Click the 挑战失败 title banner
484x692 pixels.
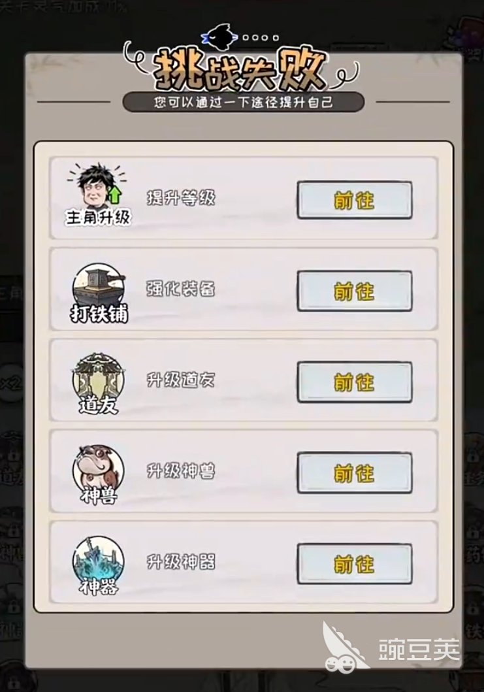click(x=241, y=69)
